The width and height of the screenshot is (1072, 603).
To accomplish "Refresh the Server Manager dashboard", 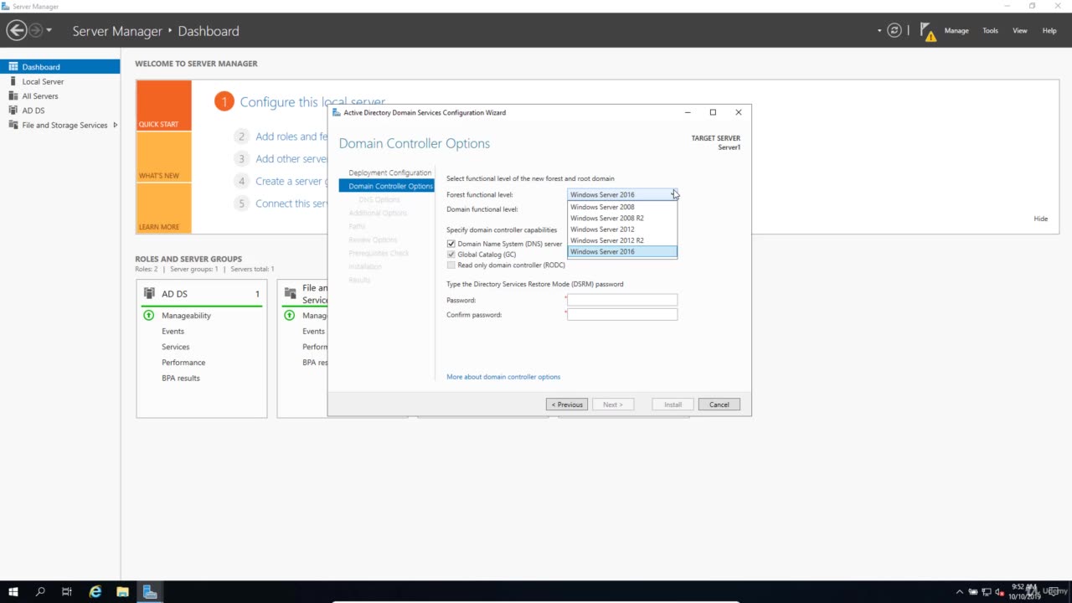I will 894,31.
